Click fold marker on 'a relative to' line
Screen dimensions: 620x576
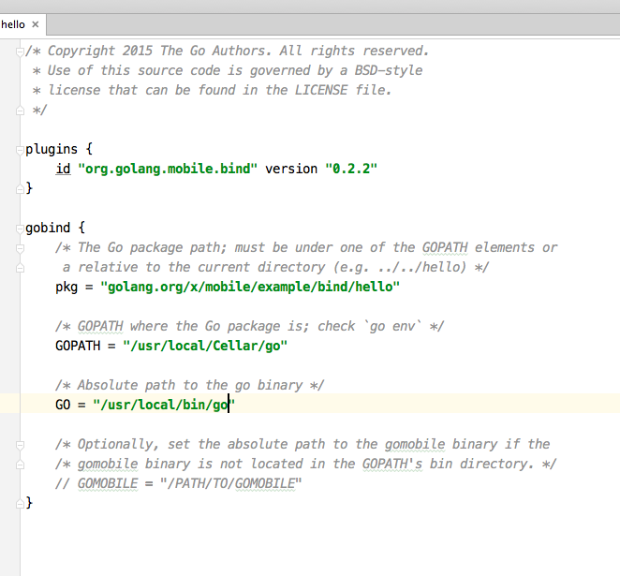pyautogui.click(x=21, y=267)
